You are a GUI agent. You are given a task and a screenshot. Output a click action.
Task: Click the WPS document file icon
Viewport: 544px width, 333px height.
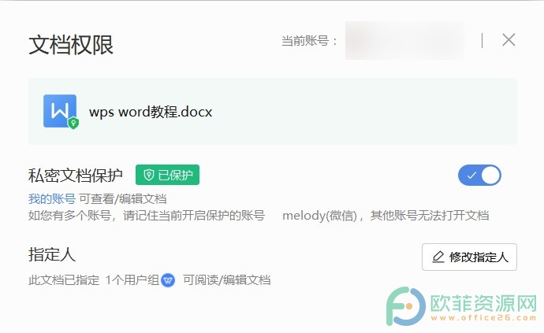(x=61, y=112)
